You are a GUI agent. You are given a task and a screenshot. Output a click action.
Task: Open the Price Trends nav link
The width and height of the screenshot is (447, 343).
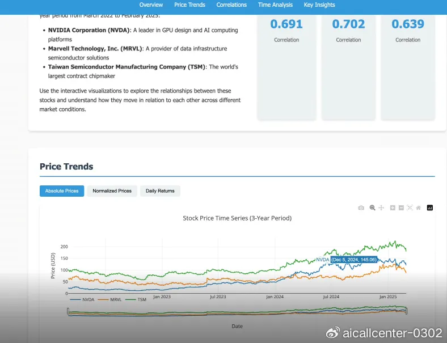[189, 5]
